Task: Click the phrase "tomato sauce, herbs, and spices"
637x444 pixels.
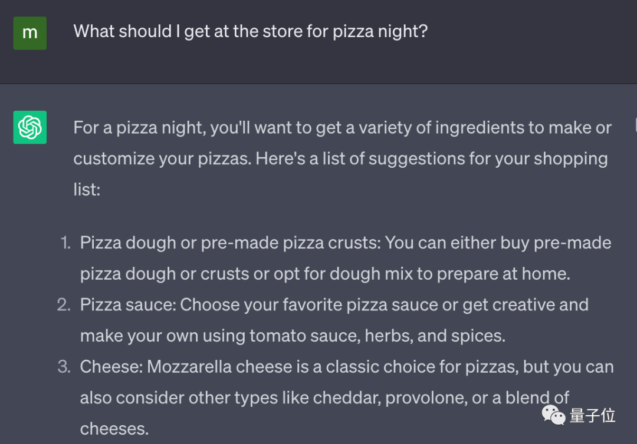Action: 377,336
